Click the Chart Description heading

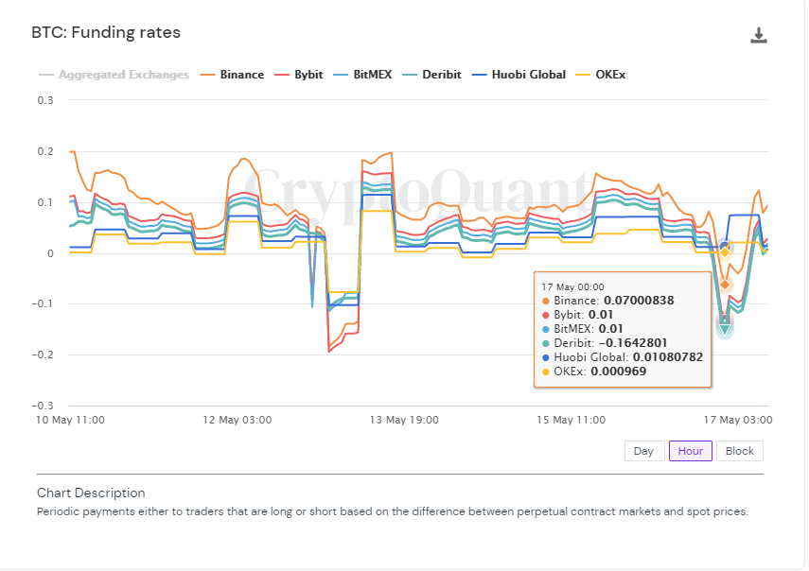click(91, 493)
